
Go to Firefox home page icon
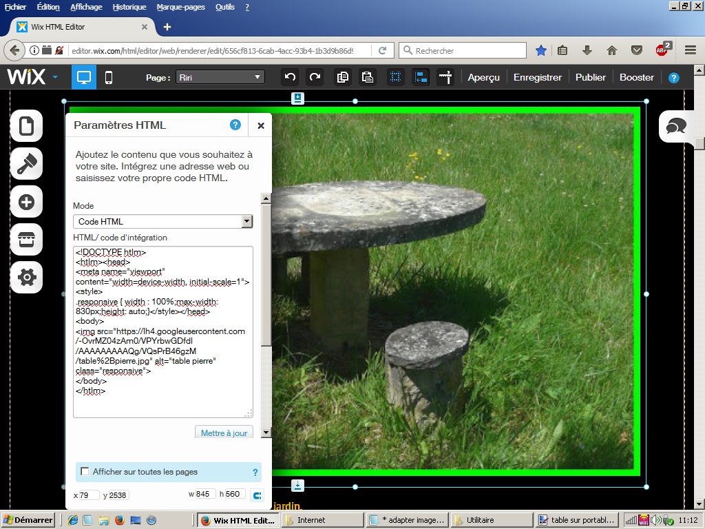[611, 50]
